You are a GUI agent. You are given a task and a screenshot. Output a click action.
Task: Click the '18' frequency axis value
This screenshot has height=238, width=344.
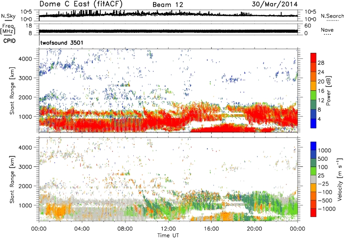pyautogui.click(x=29, y=26)
